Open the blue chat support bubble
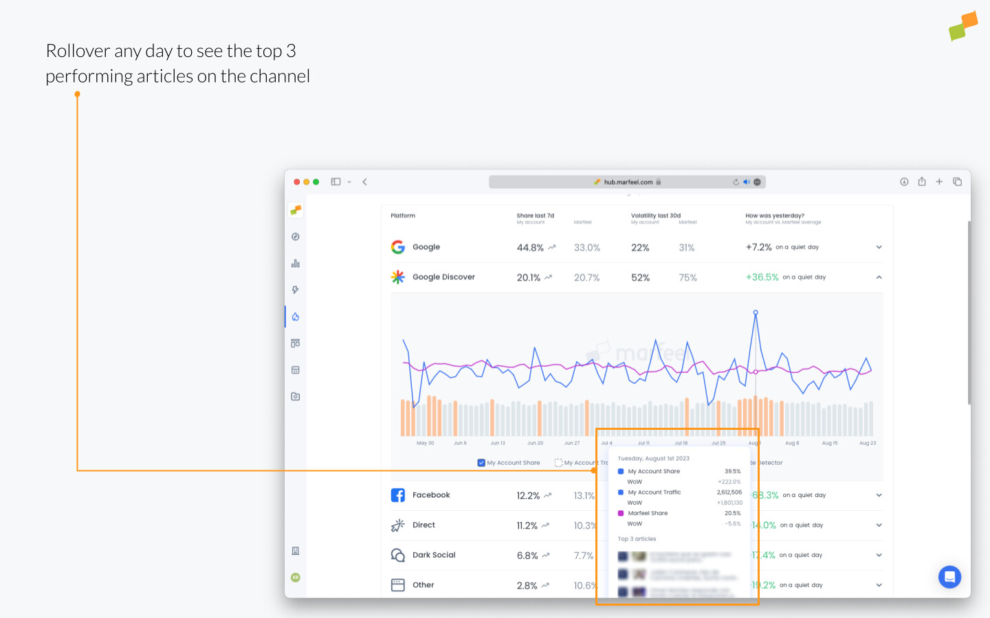The width and height of the screenshot is (990, 618). tap(950, 577)
